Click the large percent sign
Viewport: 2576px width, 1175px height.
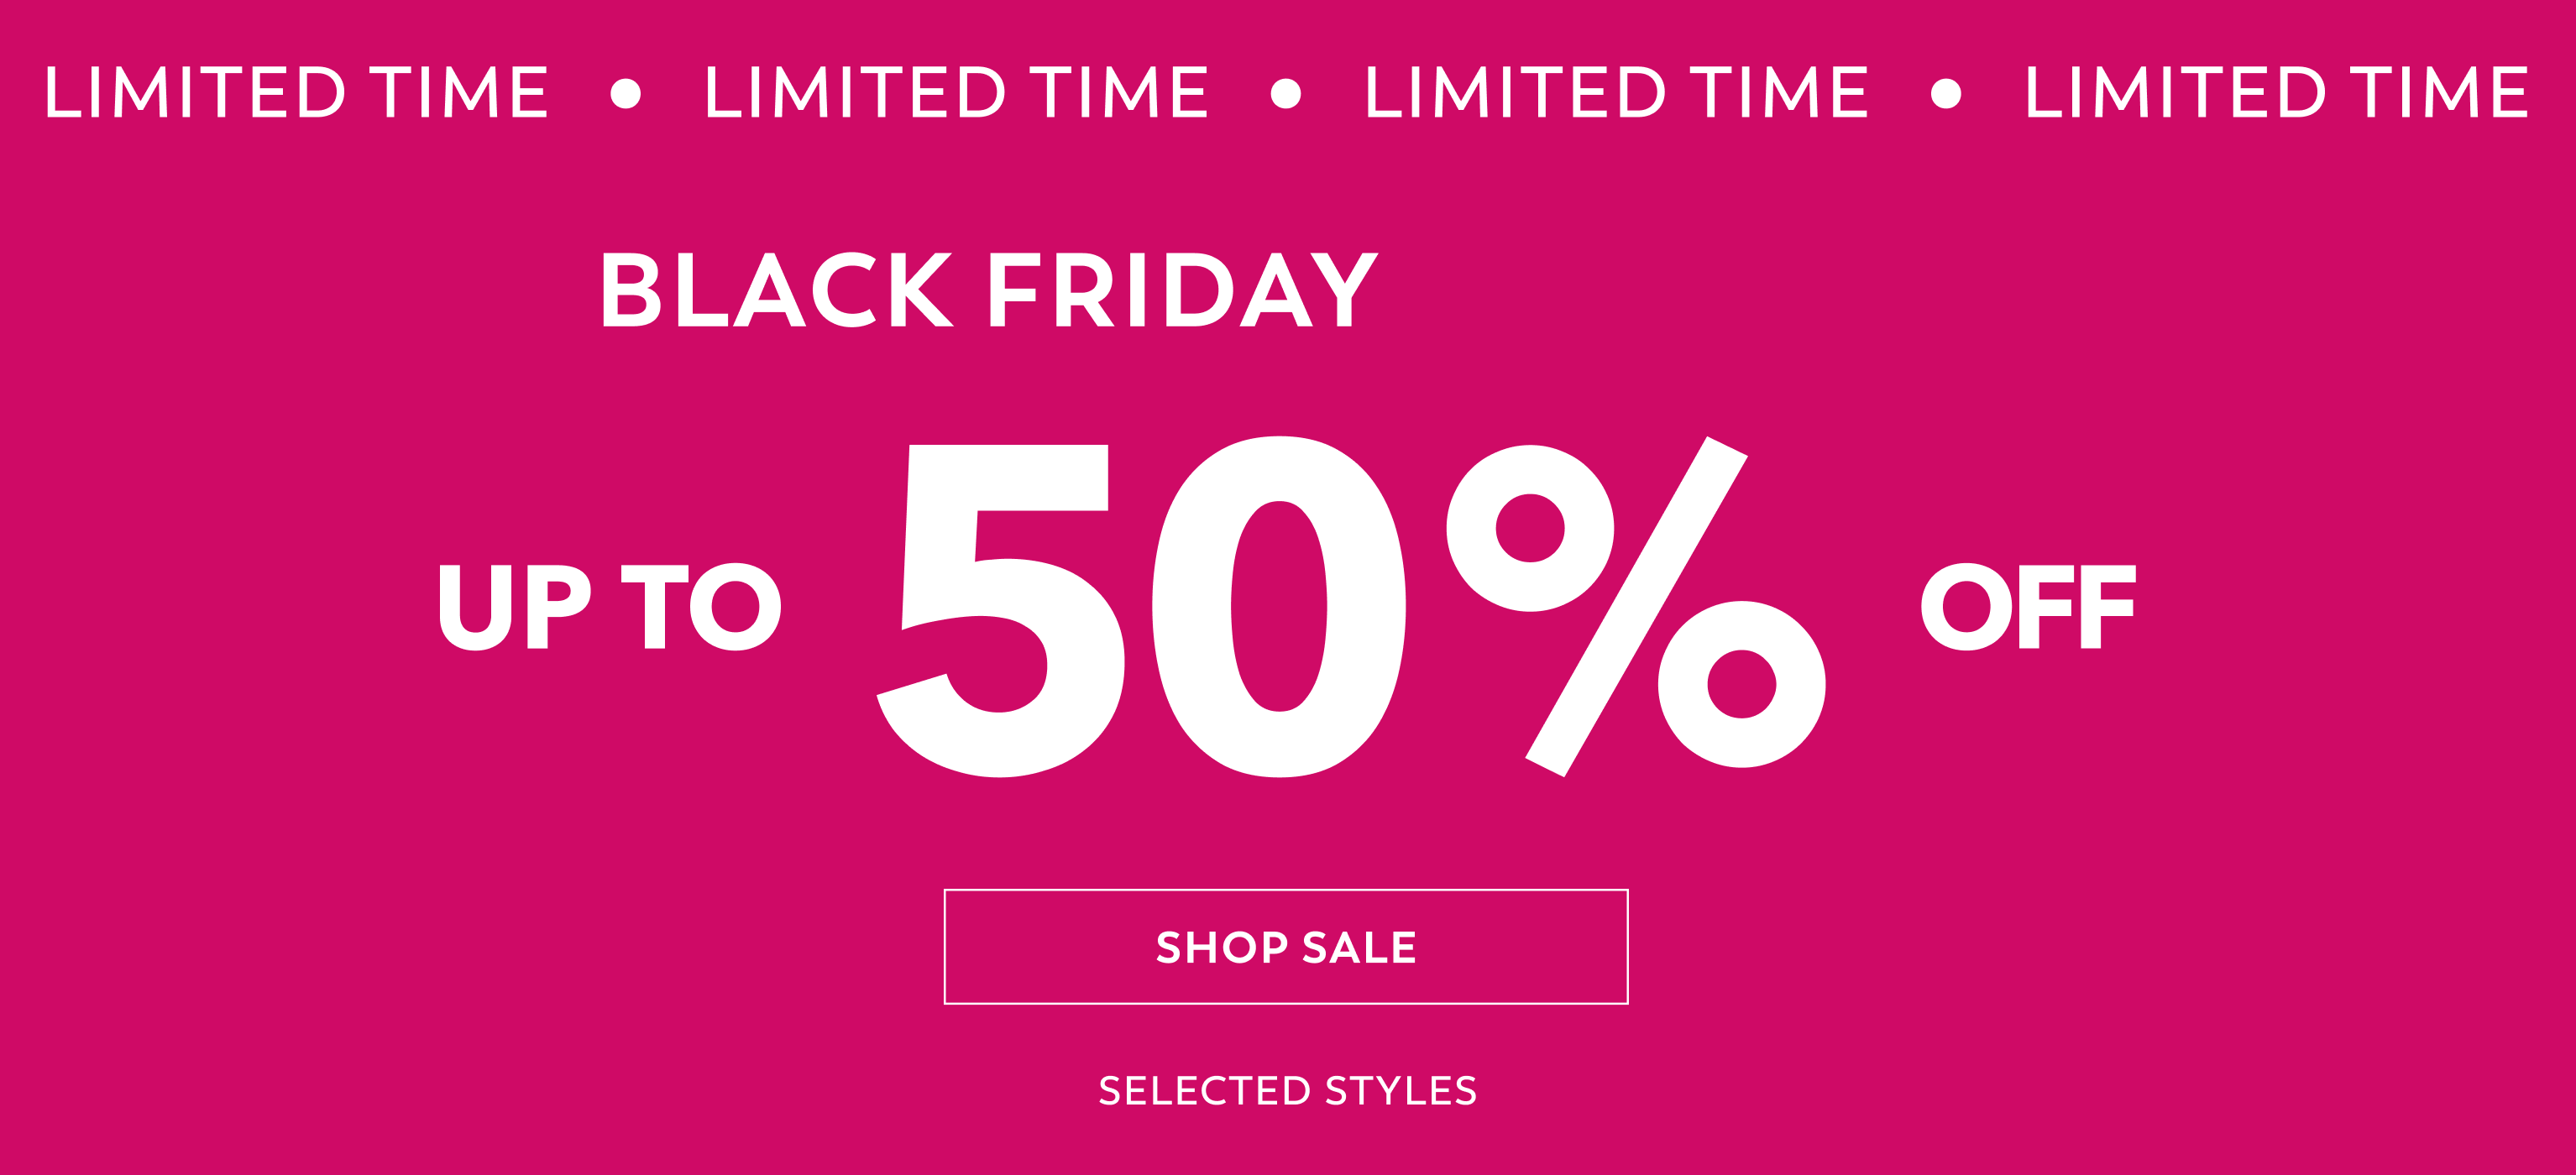(1636, 606)
